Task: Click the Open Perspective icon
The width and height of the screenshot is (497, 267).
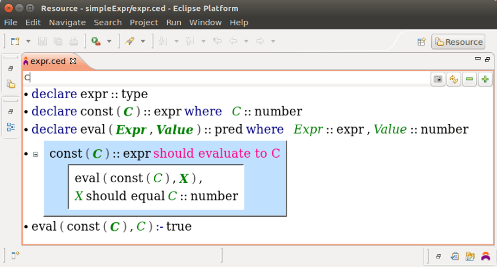Action: 421,42
